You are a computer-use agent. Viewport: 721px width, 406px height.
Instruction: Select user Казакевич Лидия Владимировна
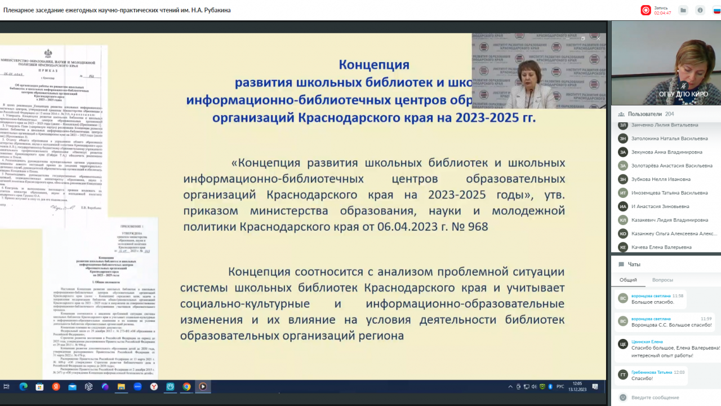click(x=670, y=220)
